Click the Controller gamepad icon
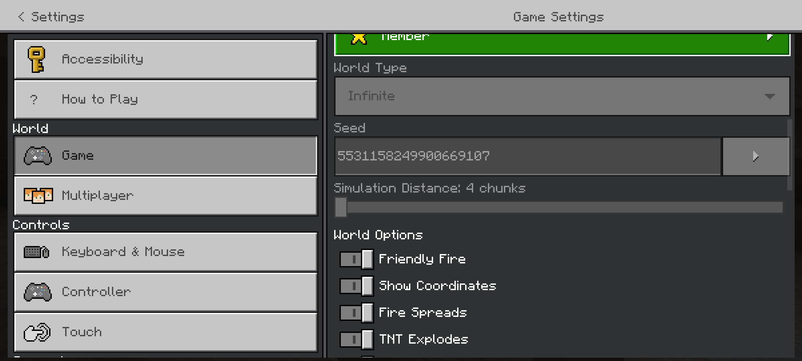Image resolution: width=802 pixels, height=361 pixels. click(38, 292)
